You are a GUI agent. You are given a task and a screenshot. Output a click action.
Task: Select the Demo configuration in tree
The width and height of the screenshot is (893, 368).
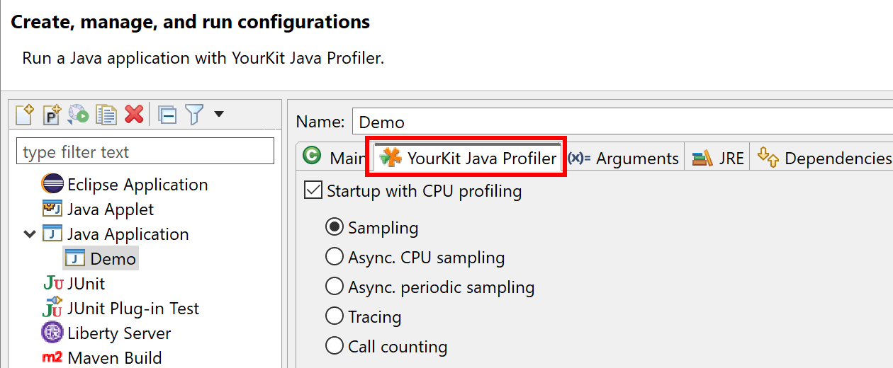[100, 258]
